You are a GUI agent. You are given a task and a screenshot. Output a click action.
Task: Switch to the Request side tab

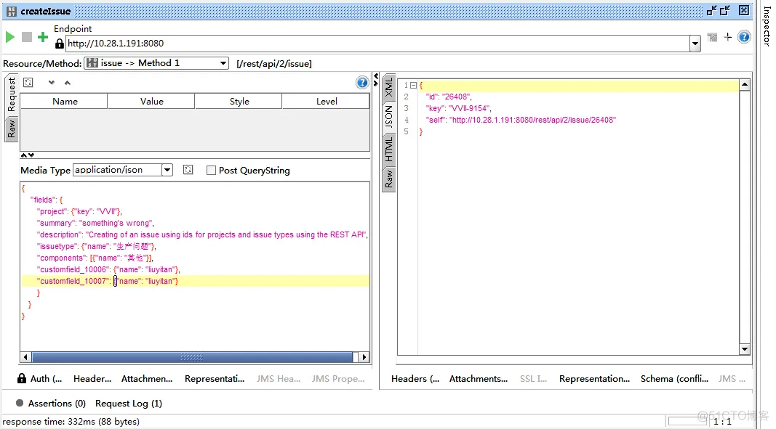click(x=12, y=95)
